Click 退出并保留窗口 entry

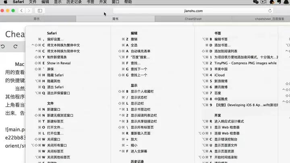pyautogui.click(x=58, y=93)
